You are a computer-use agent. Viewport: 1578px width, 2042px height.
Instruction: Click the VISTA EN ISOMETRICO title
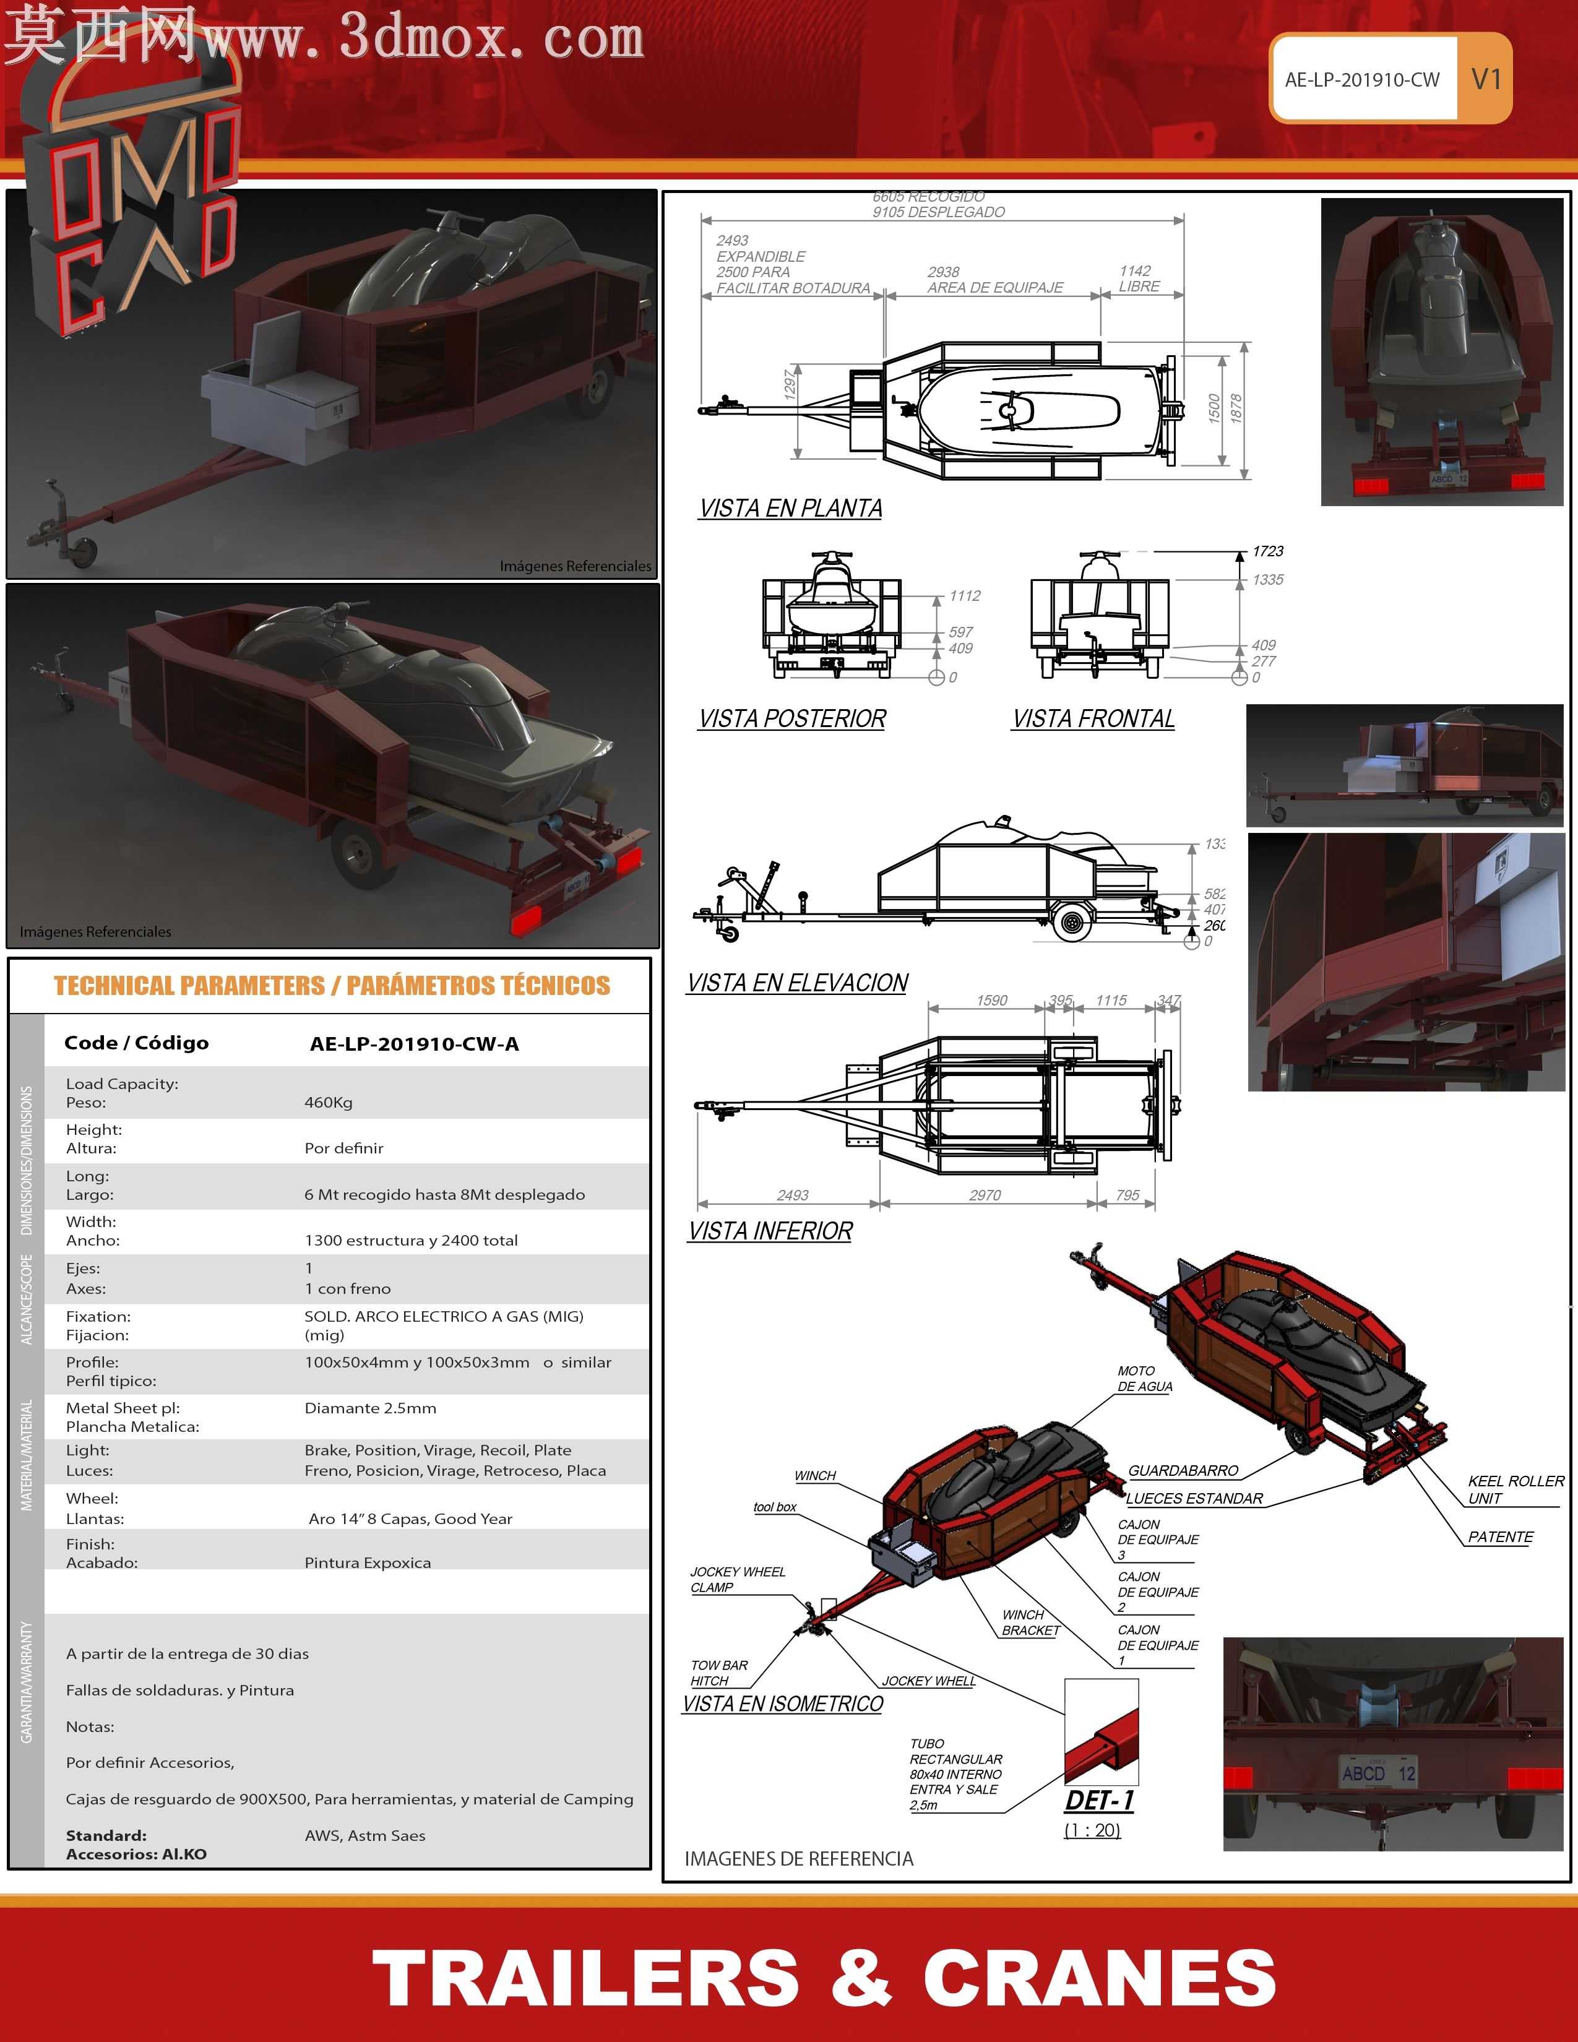782,1704
